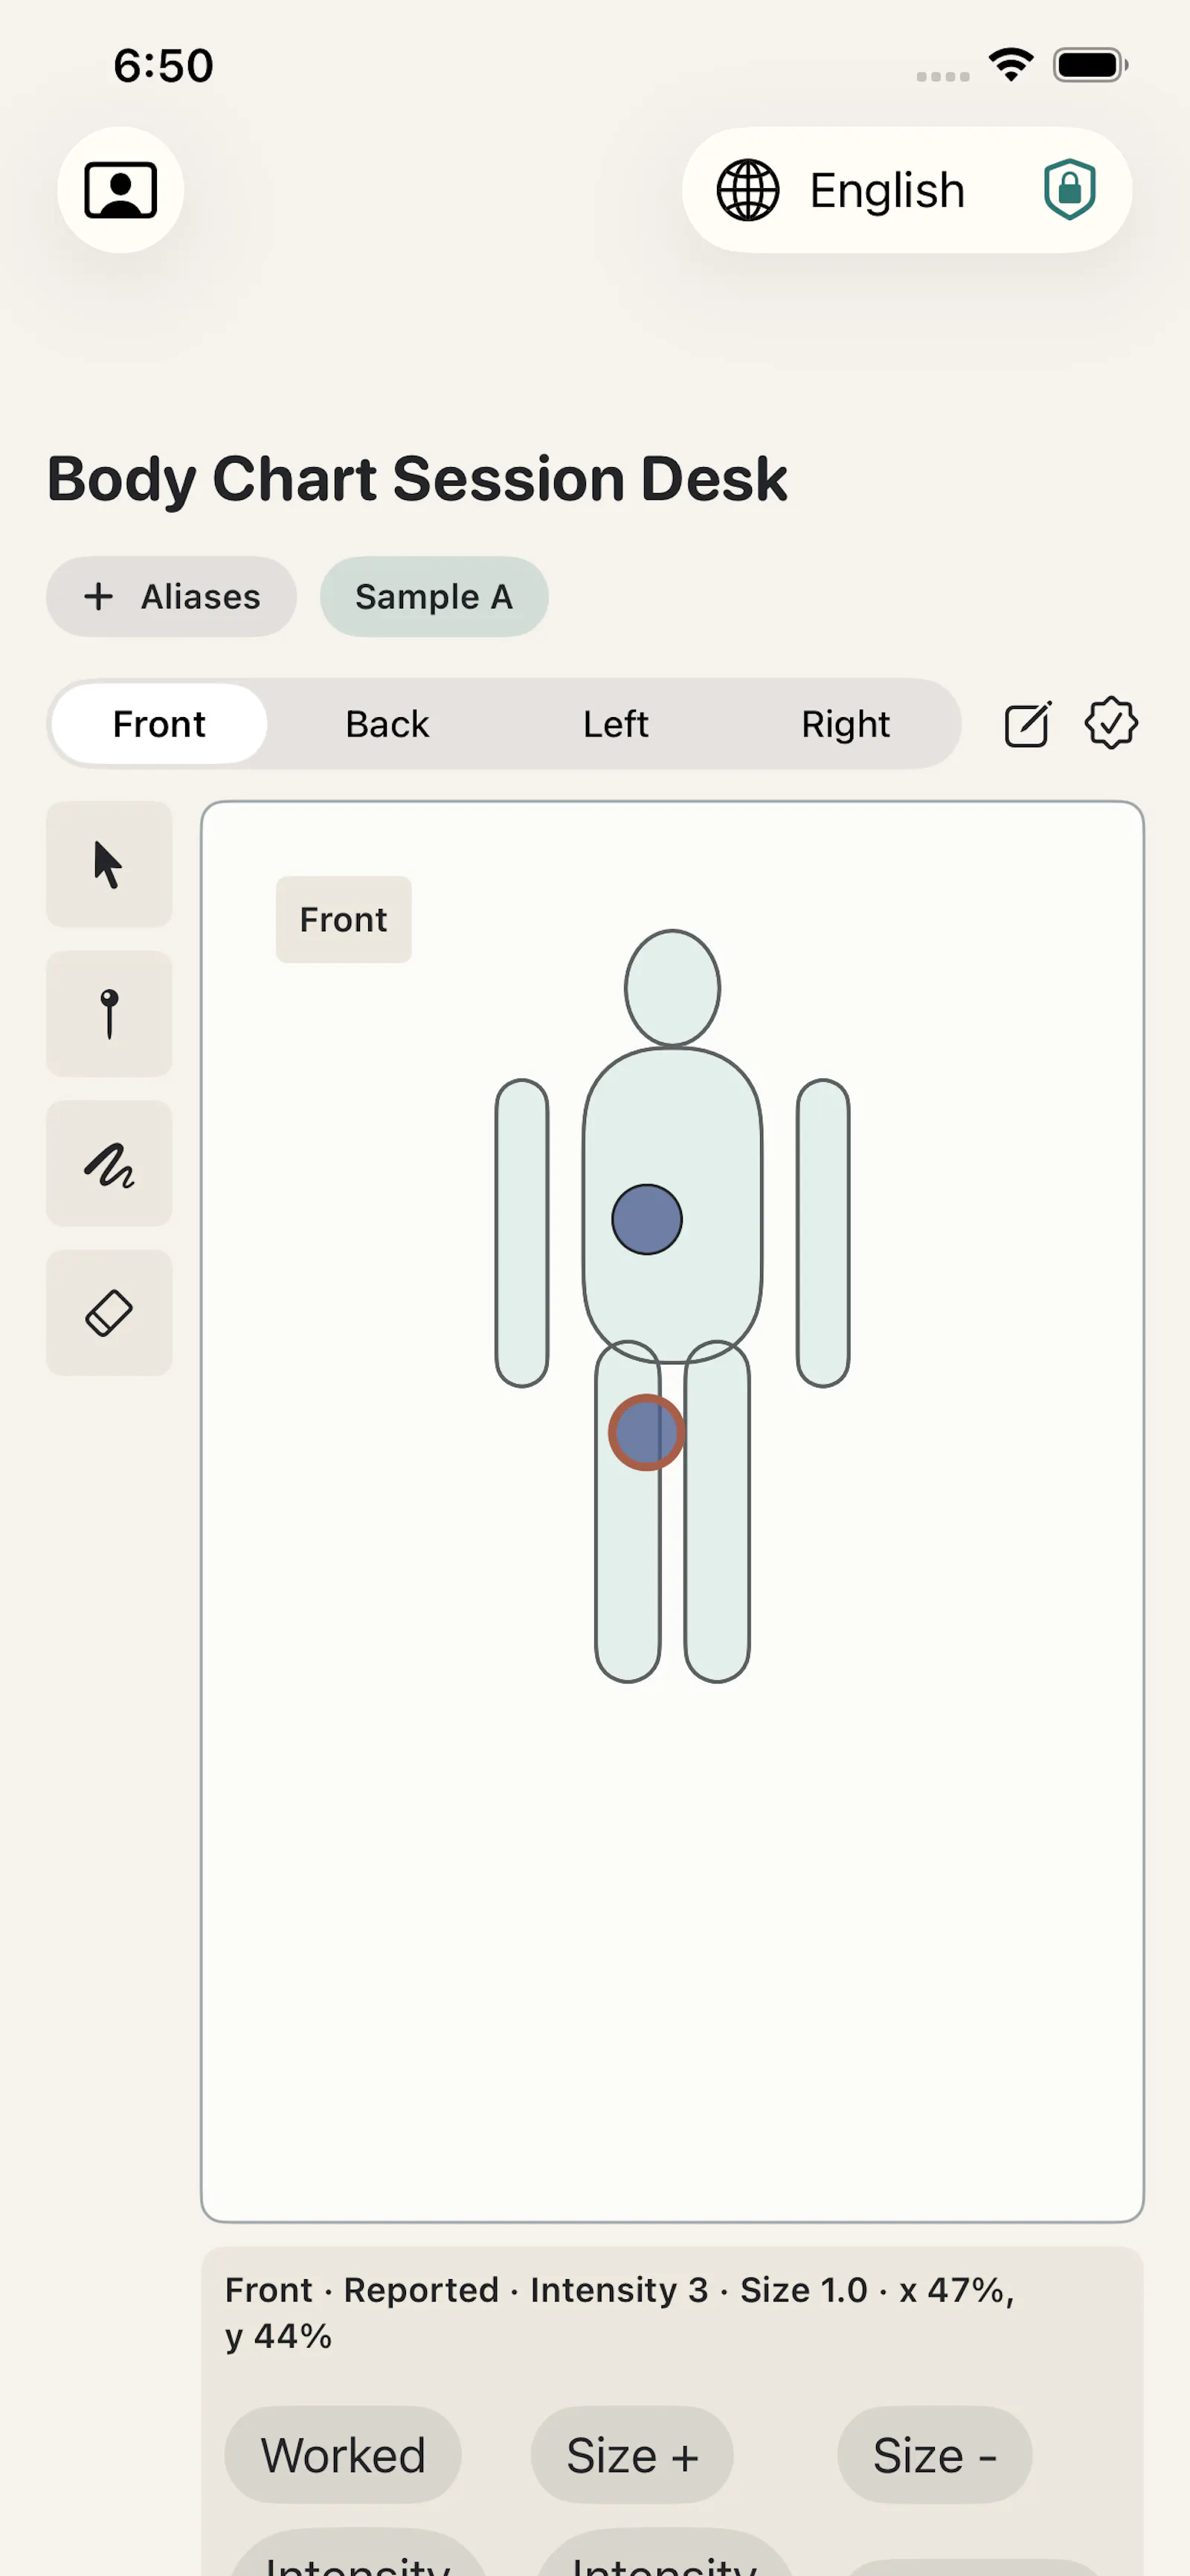Tap the privacy lock shield icon
Image resolution: width=1190 pixels, height=2576 pixels.
[x=1069, y=189]
